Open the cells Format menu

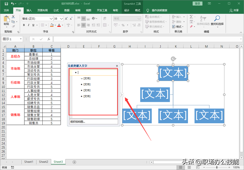178,27
